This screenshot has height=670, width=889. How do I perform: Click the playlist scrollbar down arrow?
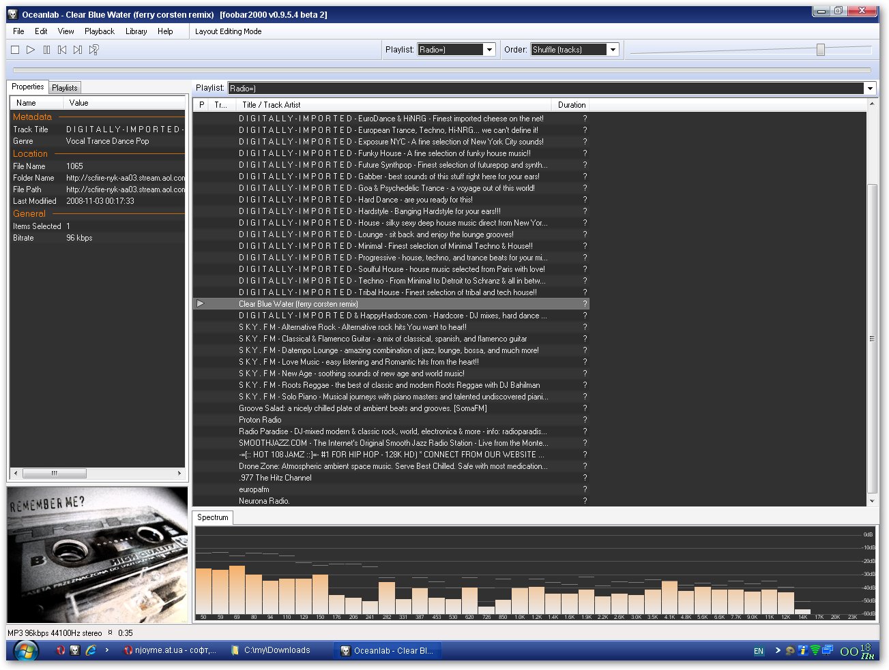(x=872, y=501)
